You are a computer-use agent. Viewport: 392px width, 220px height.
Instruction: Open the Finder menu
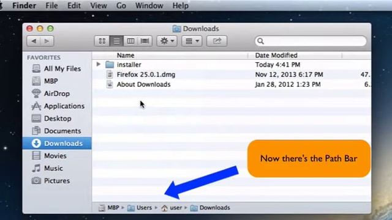24,5
